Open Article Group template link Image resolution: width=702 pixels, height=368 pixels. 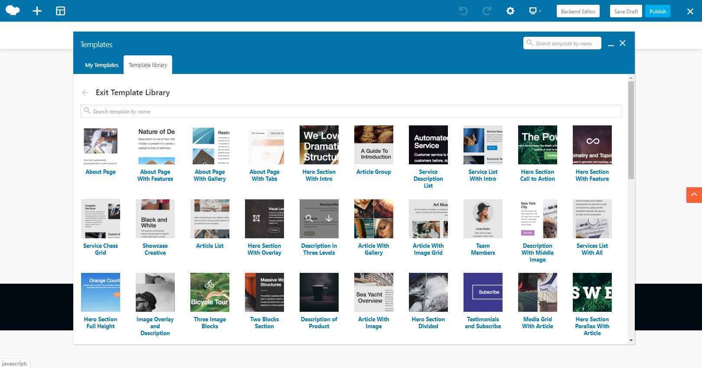(374, 172)
